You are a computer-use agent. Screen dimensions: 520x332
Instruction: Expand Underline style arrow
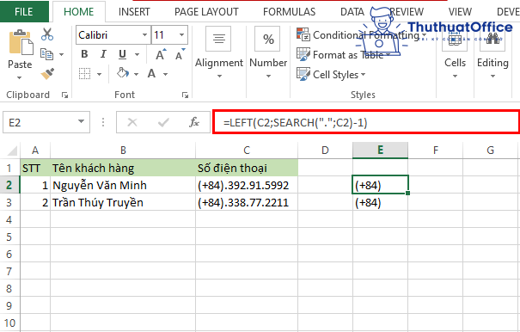click(137, 54)
